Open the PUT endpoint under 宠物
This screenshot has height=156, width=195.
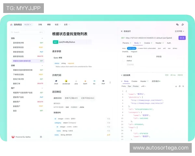[28, 52]
